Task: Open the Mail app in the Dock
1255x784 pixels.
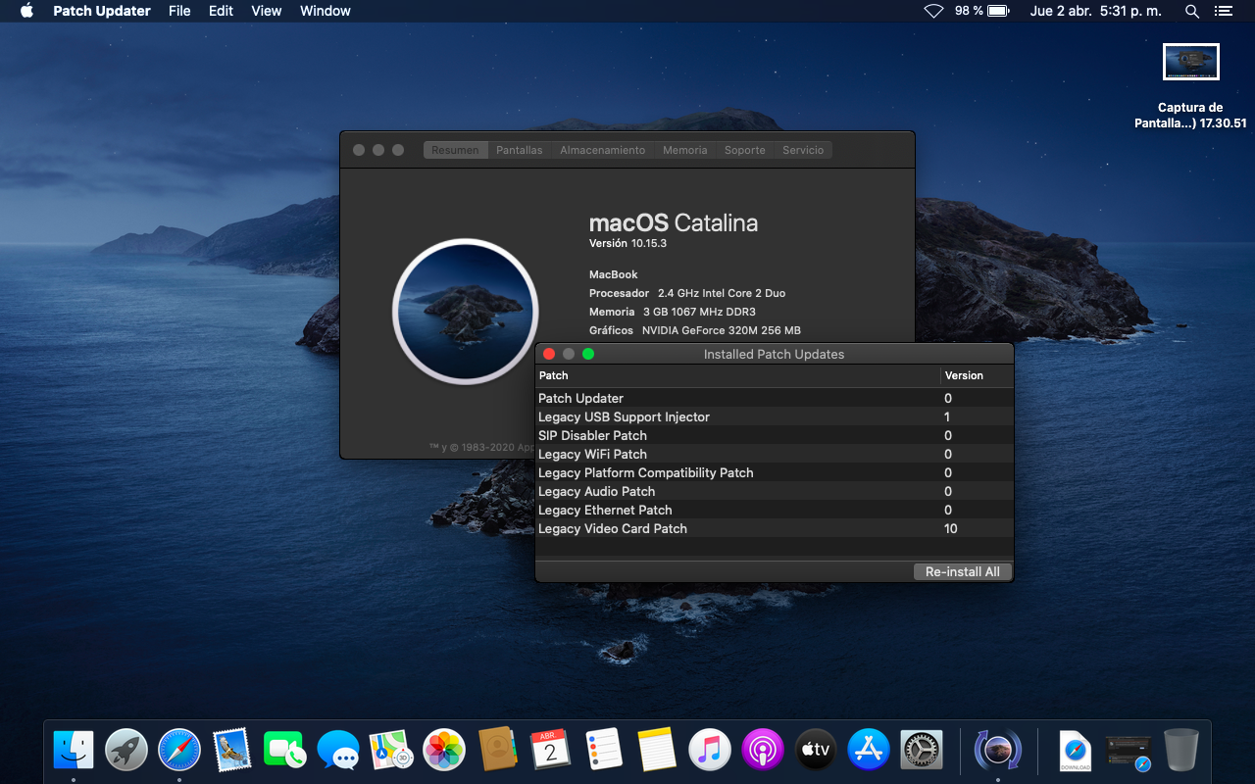Action: point(232,751)
